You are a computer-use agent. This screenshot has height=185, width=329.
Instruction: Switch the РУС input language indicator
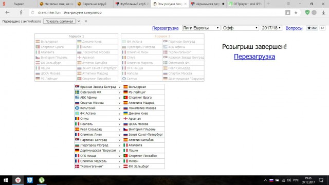coord(296,180)
